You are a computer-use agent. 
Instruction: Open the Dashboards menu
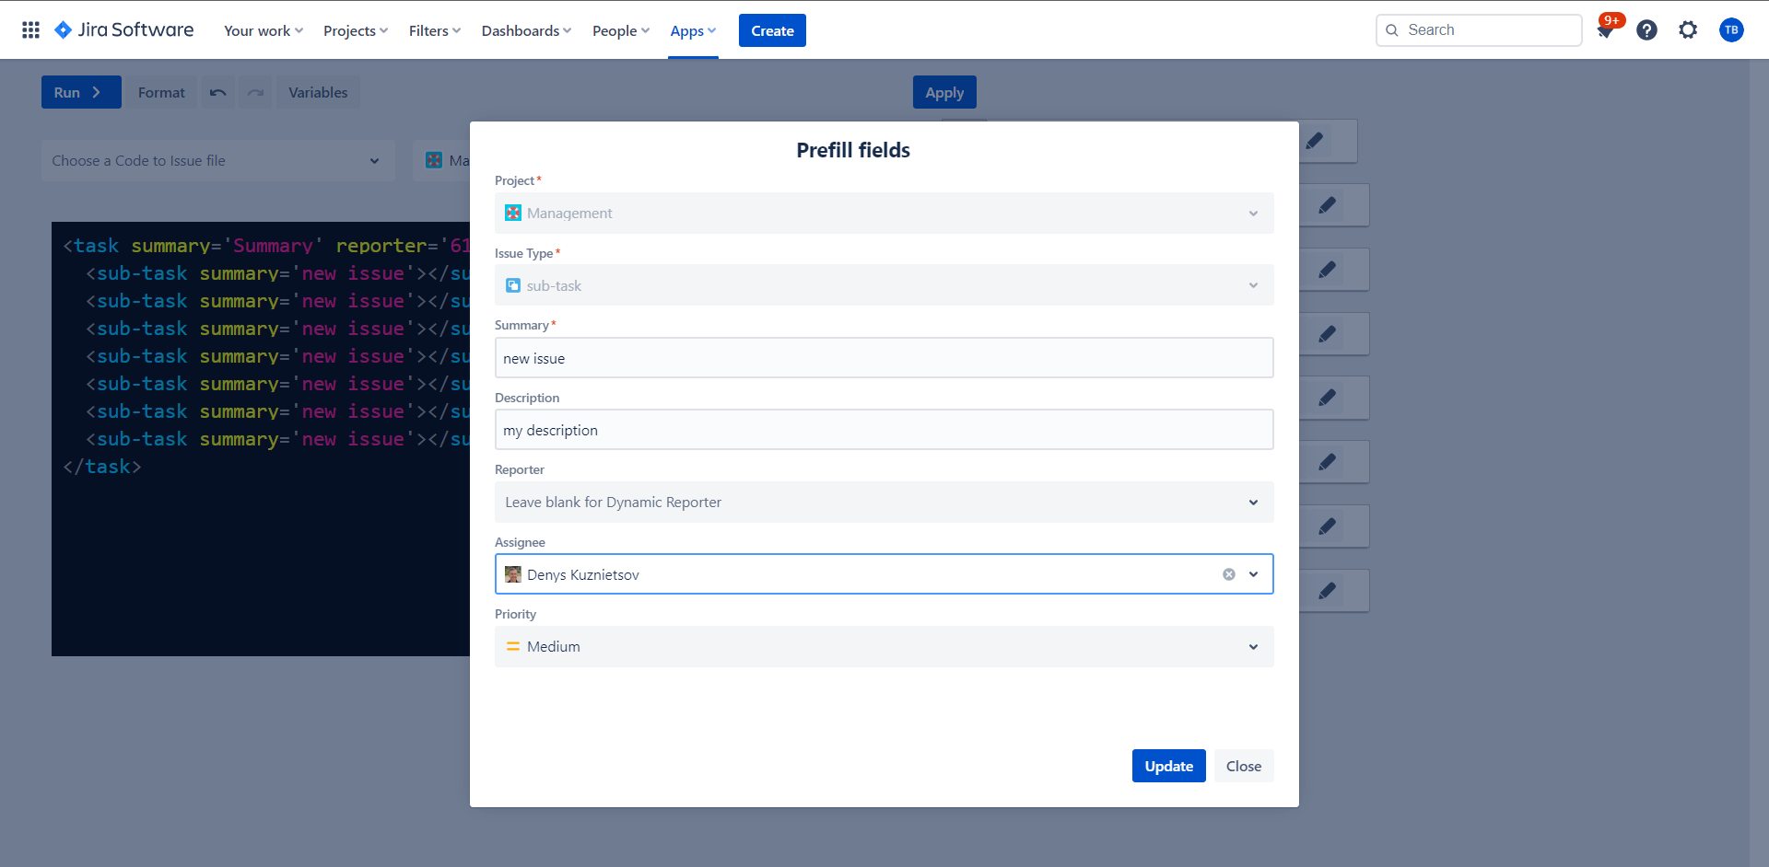pyautogui.click(x=526, y=30)
